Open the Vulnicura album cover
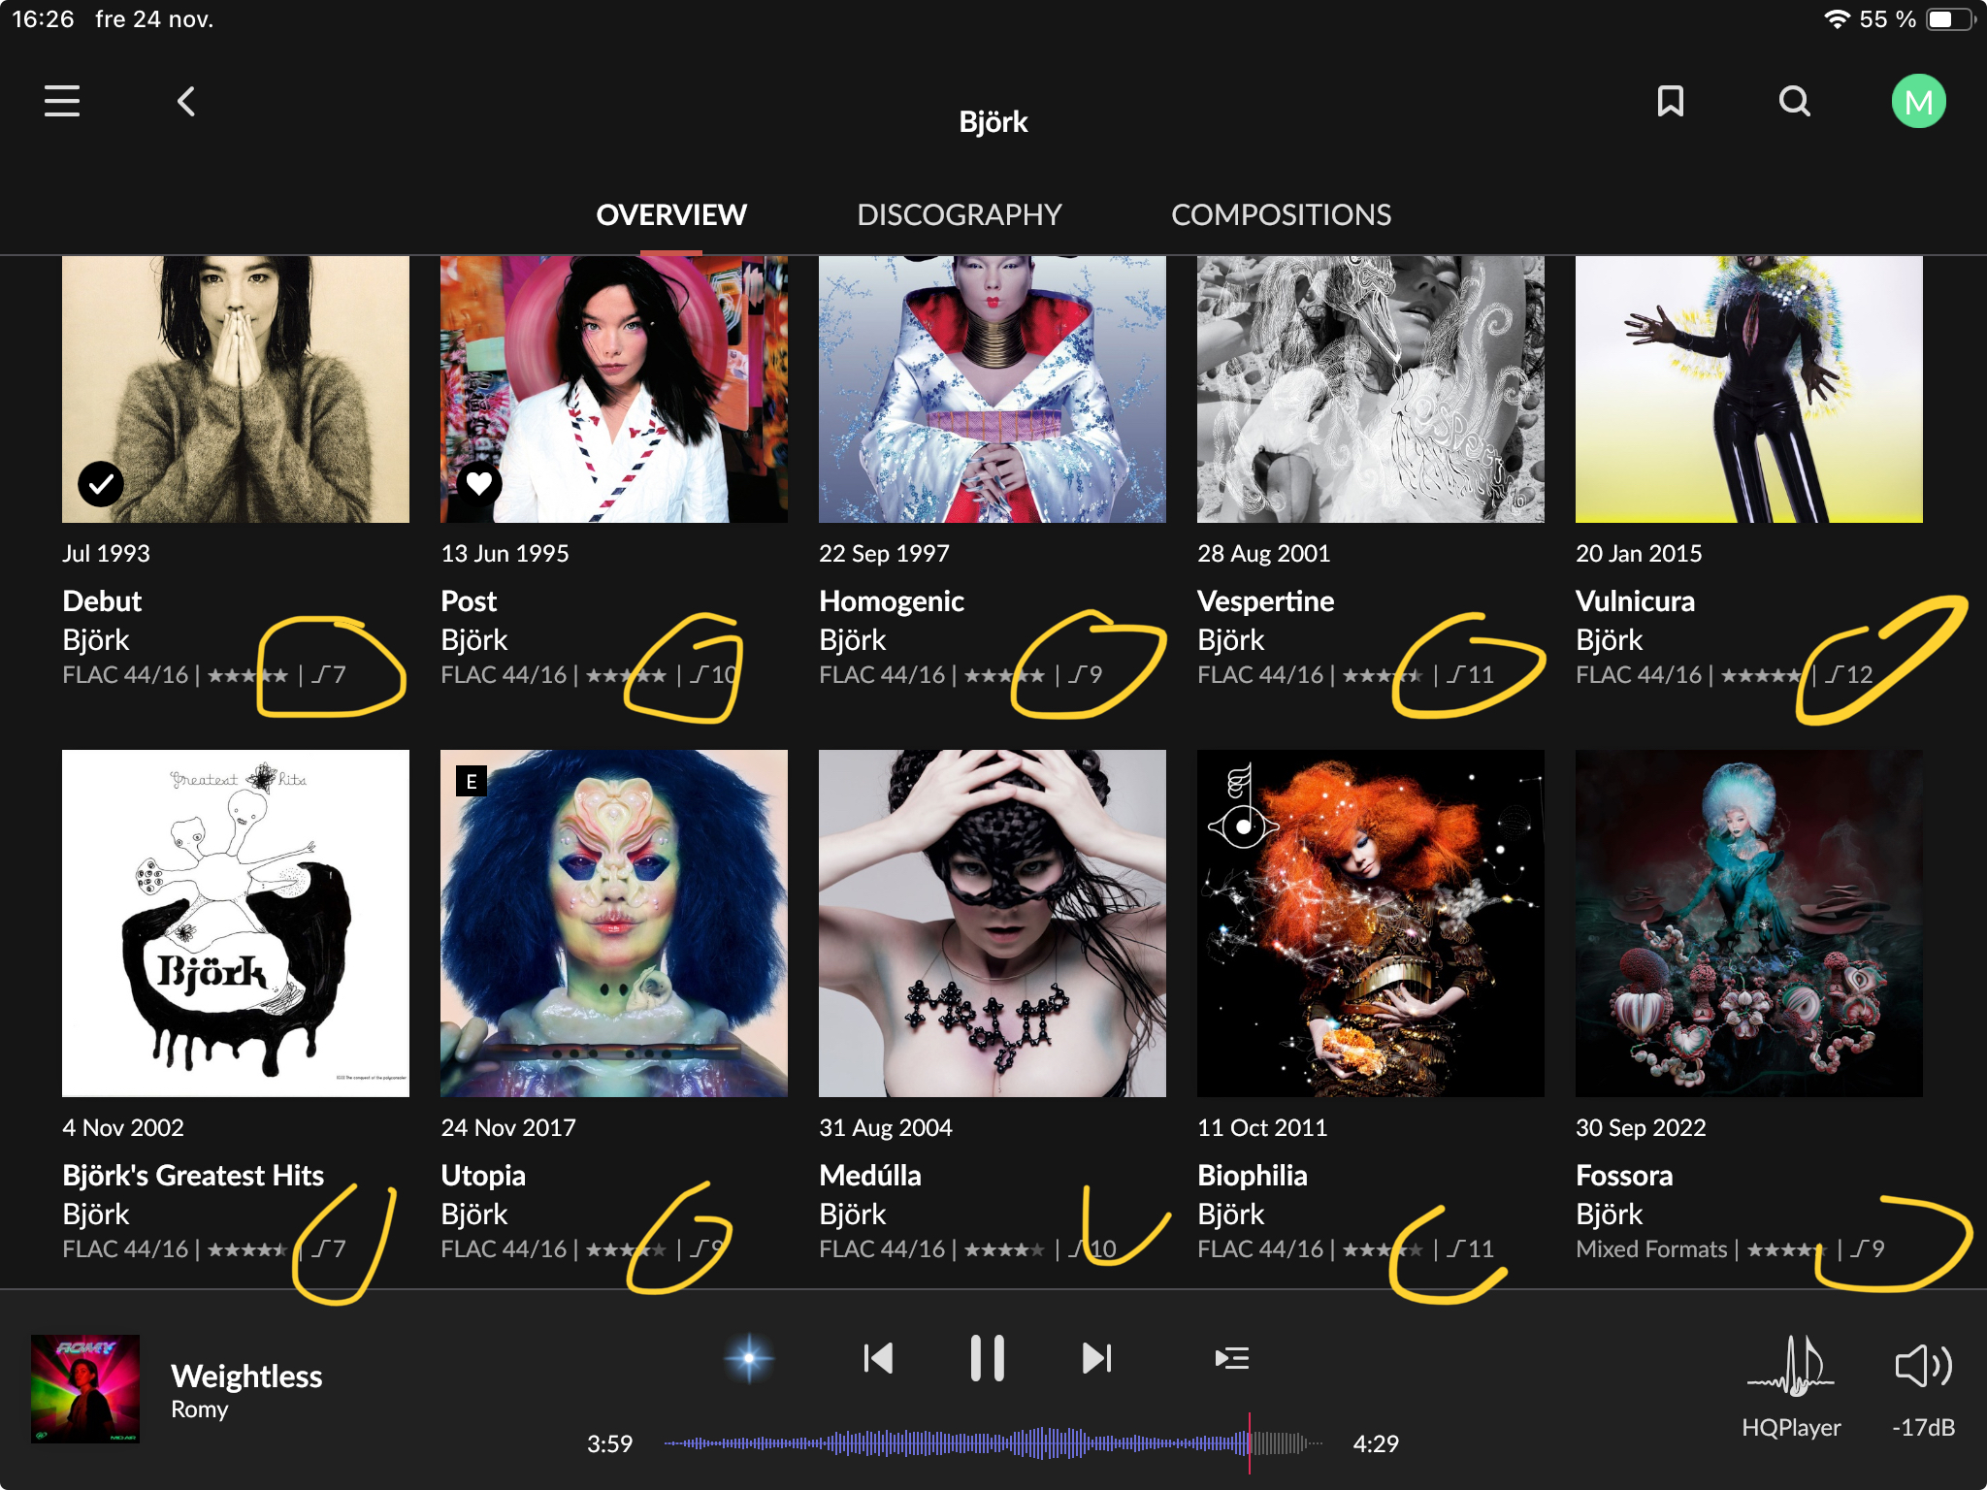This screenshot has height=1490, width=1987. (x=1749, y=390)
